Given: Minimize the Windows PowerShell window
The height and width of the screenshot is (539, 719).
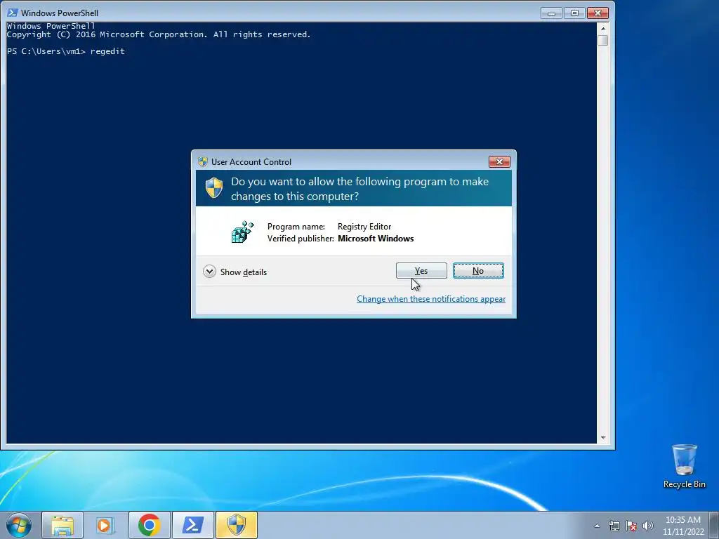Looking at the screenshot, I should 551,13.
